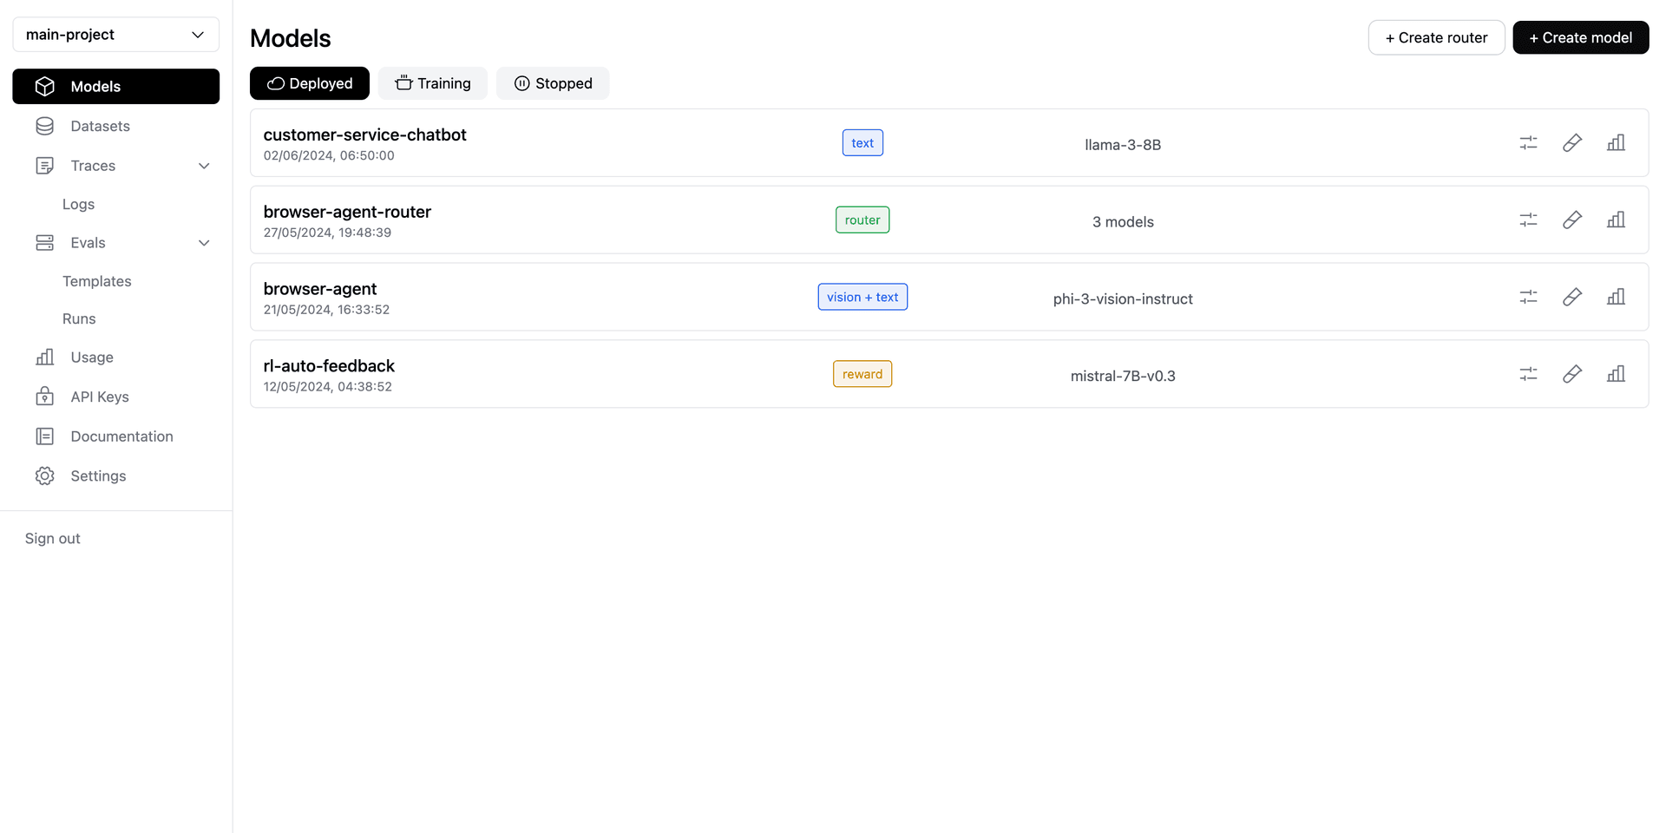View usage chart for phi-3-vision-instruct row
Viewport: 1666px width, 833px height.
point(1616,297)
